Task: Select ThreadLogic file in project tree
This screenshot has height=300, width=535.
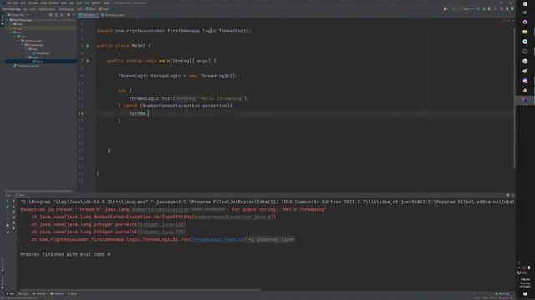Action: 43,53
